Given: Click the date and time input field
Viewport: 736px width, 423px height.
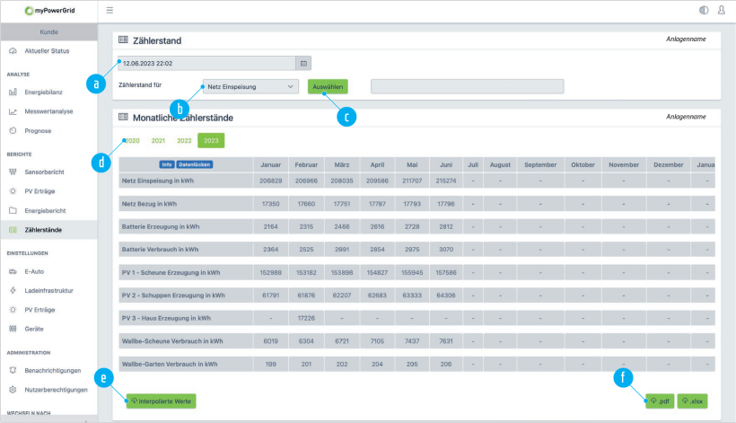Looking at the screenshot, I should point(206,64).
